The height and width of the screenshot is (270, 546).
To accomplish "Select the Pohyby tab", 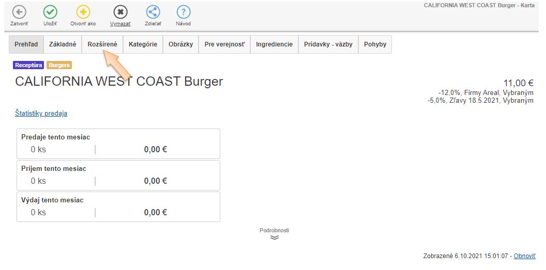I will pos(375,44).
